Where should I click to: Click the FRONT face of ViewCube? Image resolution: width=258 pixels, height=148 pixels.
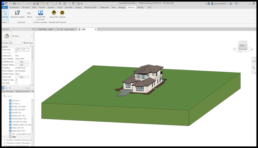242,45
